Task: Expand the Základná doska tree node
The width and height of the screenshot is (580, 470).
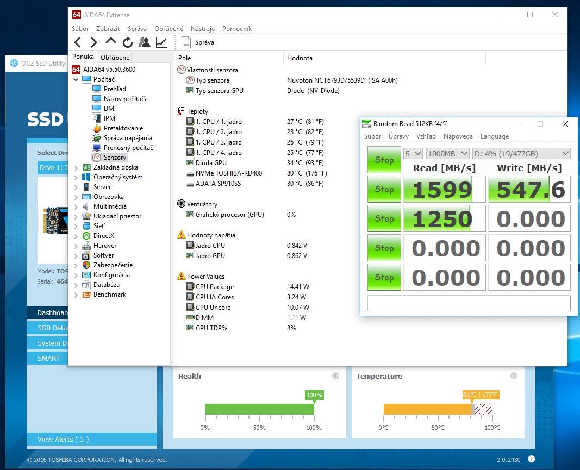Action: pyautogui.click(x=76, y=167)
